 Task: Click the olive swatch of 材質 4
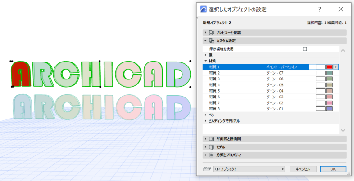329,85
